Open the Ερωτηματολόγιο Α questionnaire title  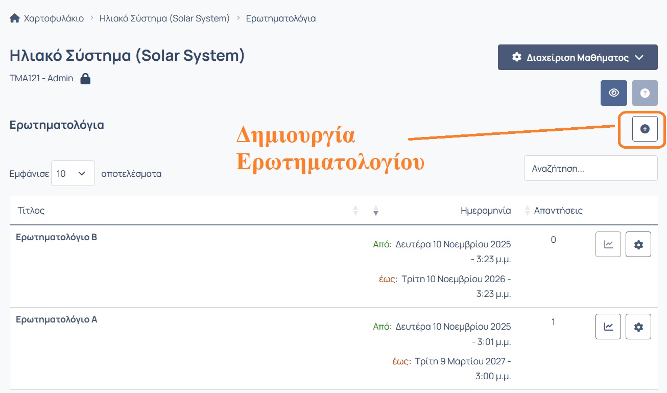(56, 319)
